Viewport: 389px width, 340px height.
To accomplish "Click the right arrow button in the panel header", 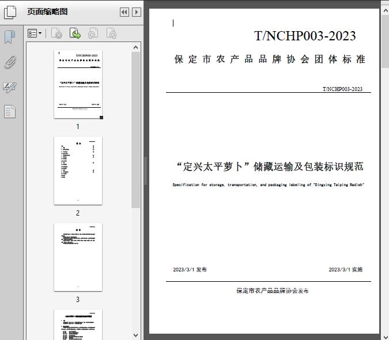I will point(136,12).
